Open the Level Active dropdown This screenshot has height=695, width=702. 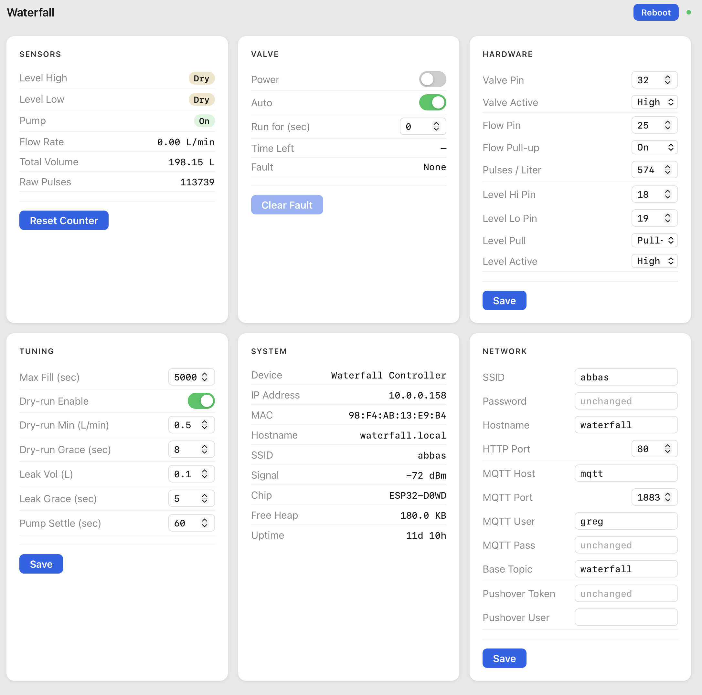(654, 261)
